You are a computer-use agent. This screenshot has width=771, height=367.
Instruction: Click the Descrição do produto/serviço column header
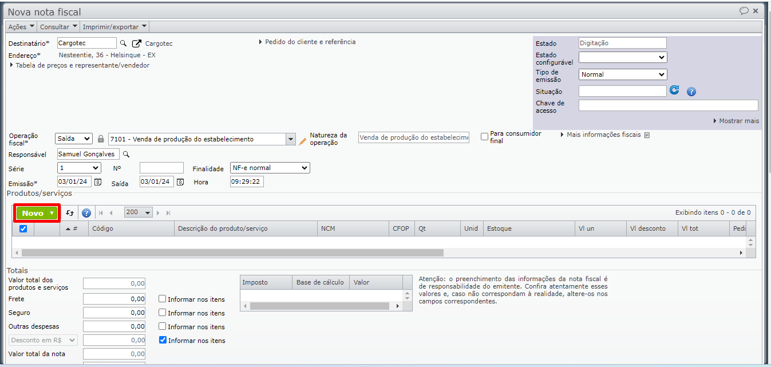(x=246, y=228)
